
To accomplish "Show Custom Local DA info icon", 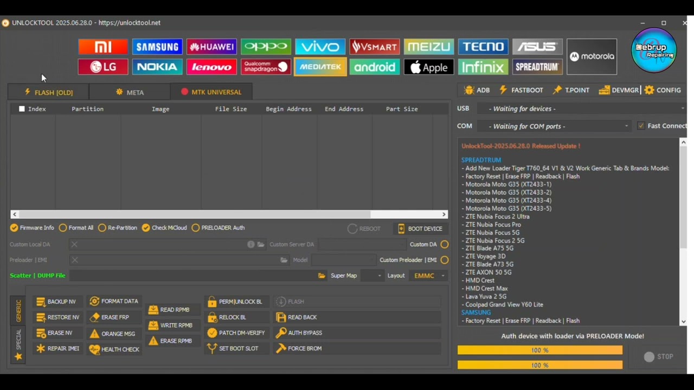I will (251, 244).
